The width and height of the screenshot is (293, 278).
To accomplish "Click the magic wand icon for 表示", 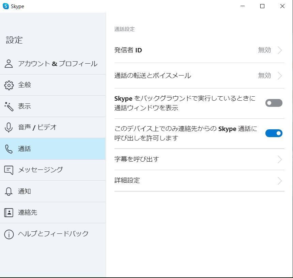I will click(9, 106).
